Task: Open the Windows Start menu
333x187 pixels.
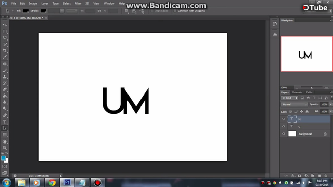Action: click(7, 182)
